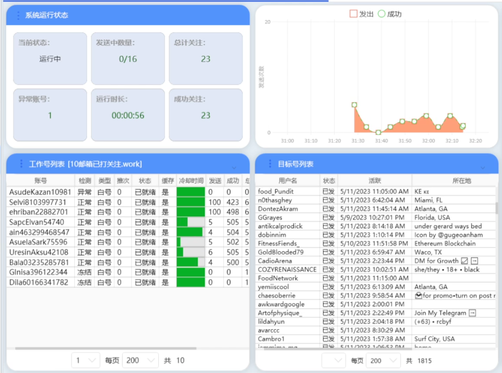Click the three-dot icon beside 系统运行状态
The image size is (502, 373).
point(18,15)
